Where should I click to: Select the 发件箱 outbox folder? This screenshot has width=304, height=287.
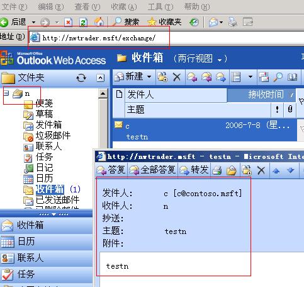point(43,125)
